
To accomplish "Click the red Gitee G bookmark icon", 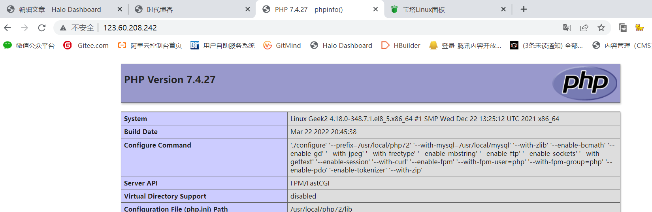I will [x=68, y=45].
